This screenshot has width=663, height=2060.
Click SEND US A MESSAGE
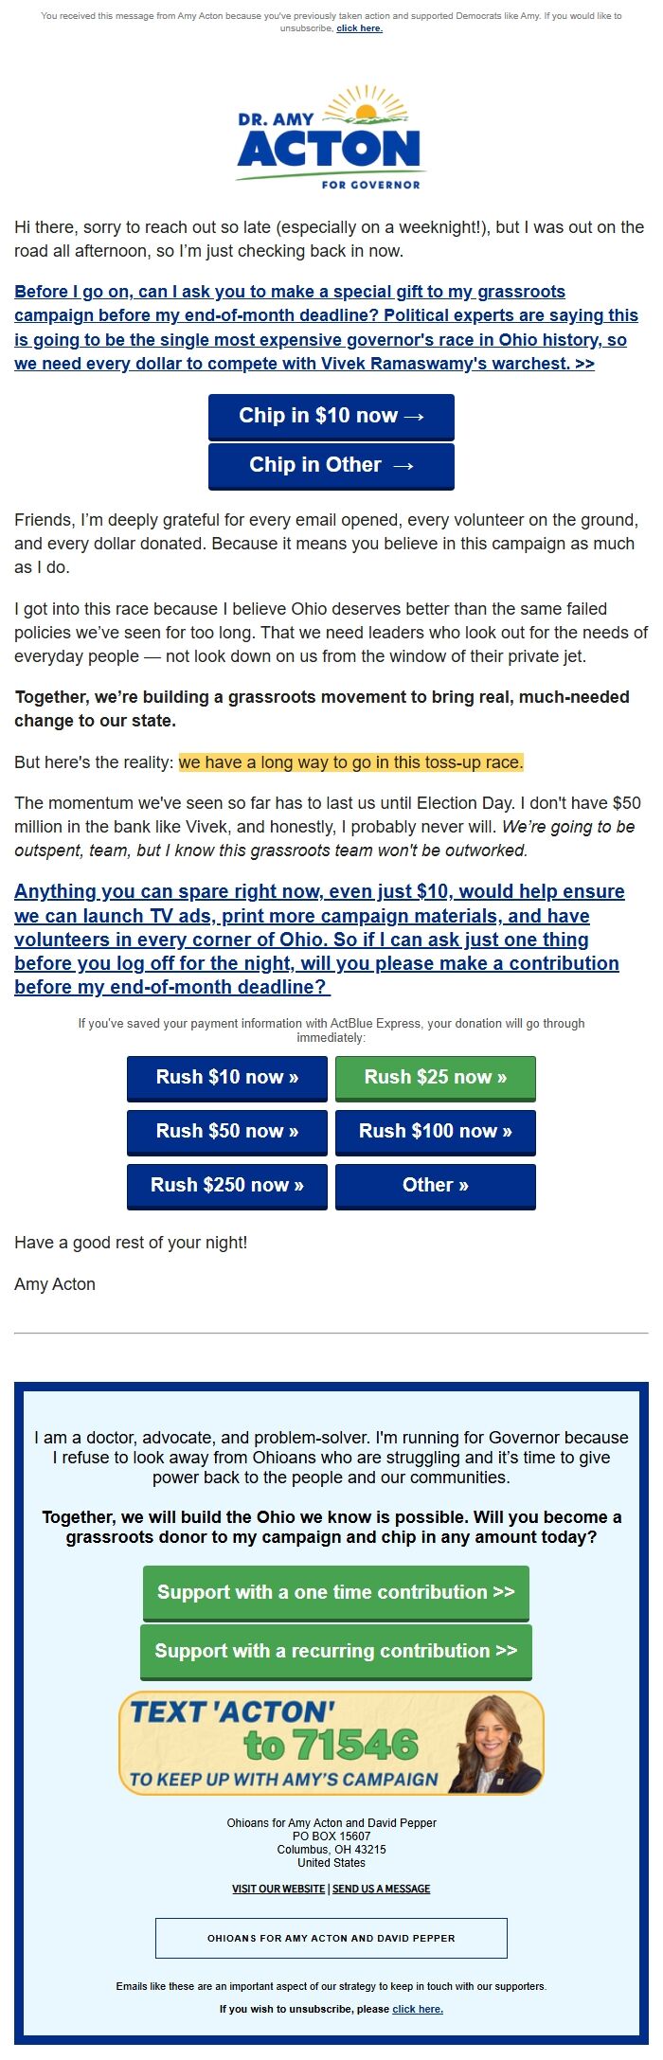click(x=382, y=1888)
